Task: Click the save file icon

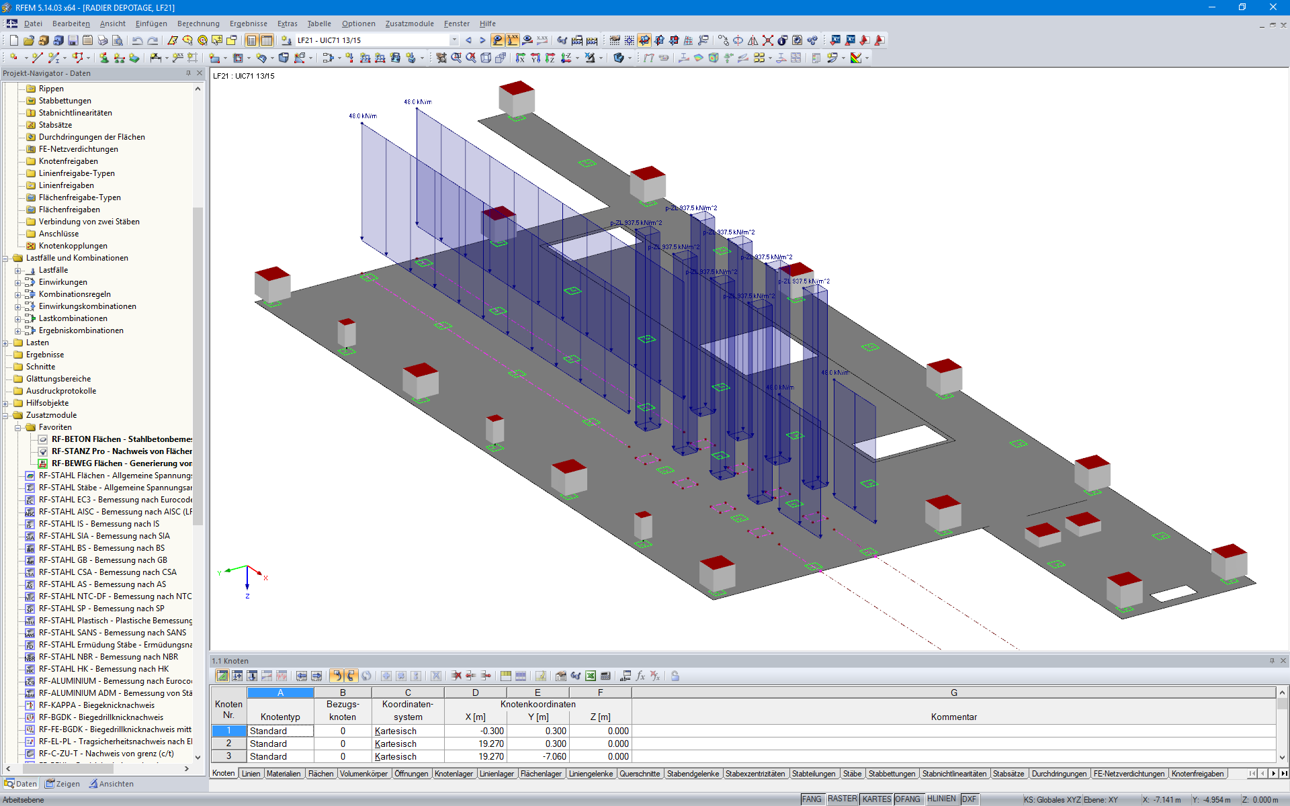Action: (73, 40)
